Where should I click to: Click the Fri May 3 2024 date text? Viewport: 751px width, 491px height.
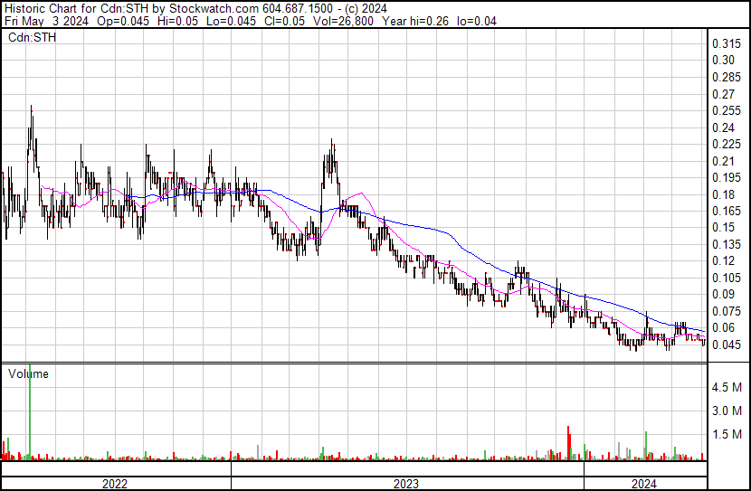click(x=46, y=21)
